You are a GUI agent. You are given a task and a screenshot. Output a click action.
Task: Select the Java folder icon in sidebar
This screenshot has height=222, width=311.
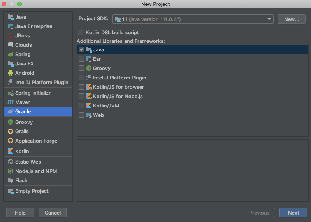pos(11,17)
